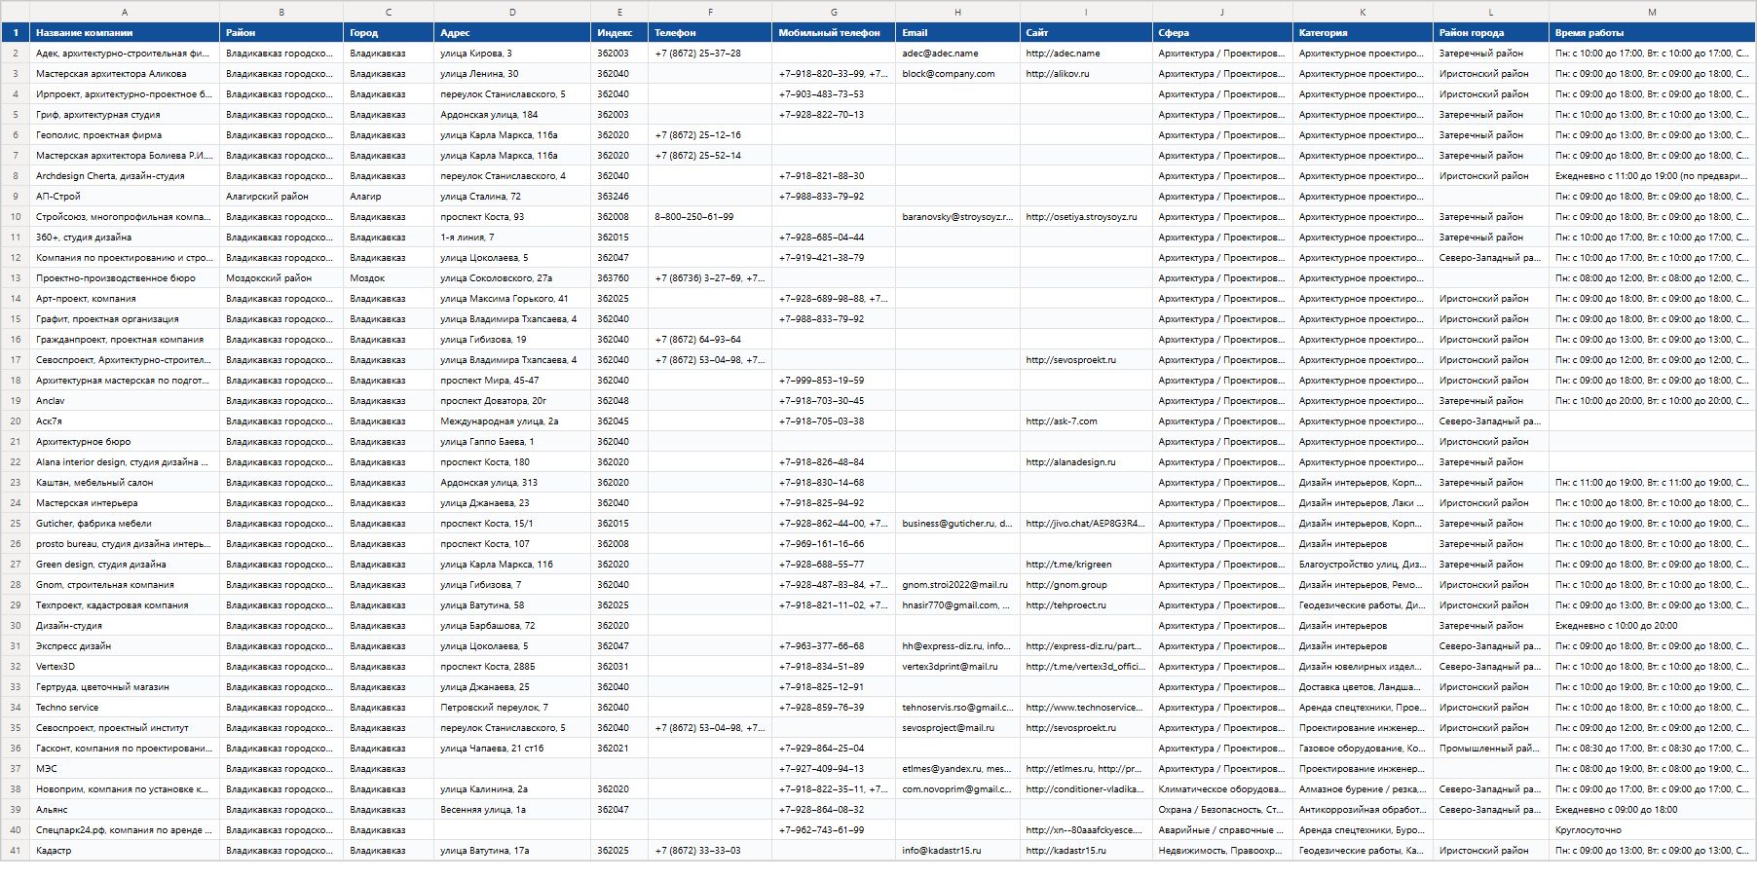Select the address 'проспект Мира, 45-47'
Screen dimensions: 1757x878
click(512, 381)
